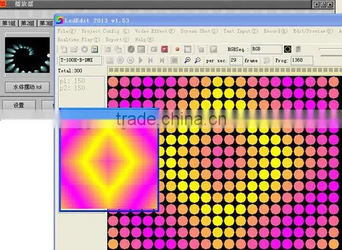Open the Video Effect menu
Screen dimensions: 342x250
coord(155,31)
